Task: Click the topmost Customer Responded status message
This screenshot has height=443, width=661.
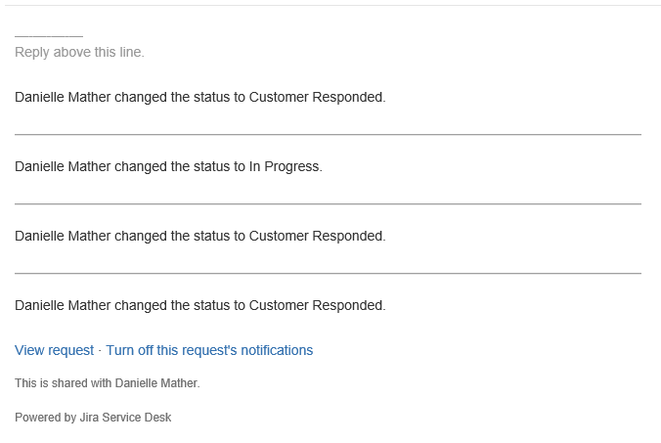Action: tap(200, 97)
